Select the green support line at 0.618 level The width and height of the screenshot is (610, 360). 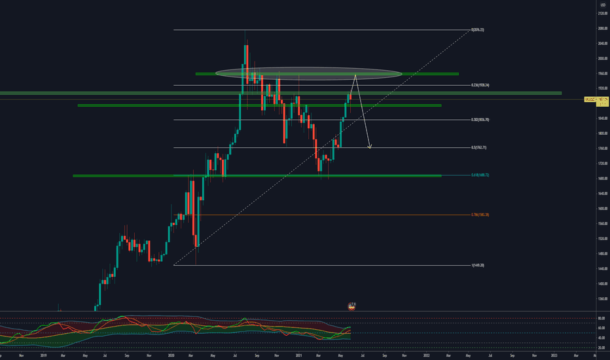257,176
